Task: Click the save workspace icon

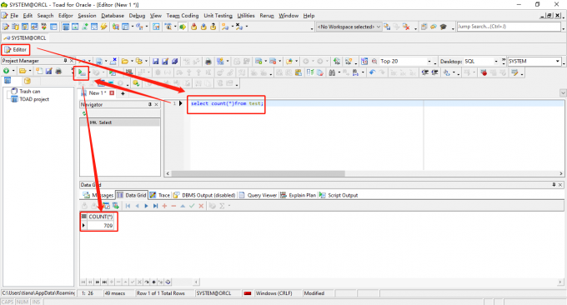Action: pyautogui.click(x=387, y=27)
